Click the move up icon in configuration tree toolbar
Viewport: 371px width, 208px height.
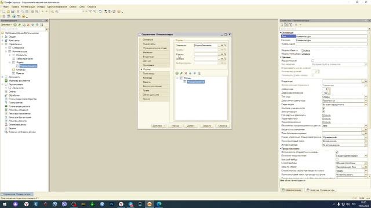click(x=32, y=24)
